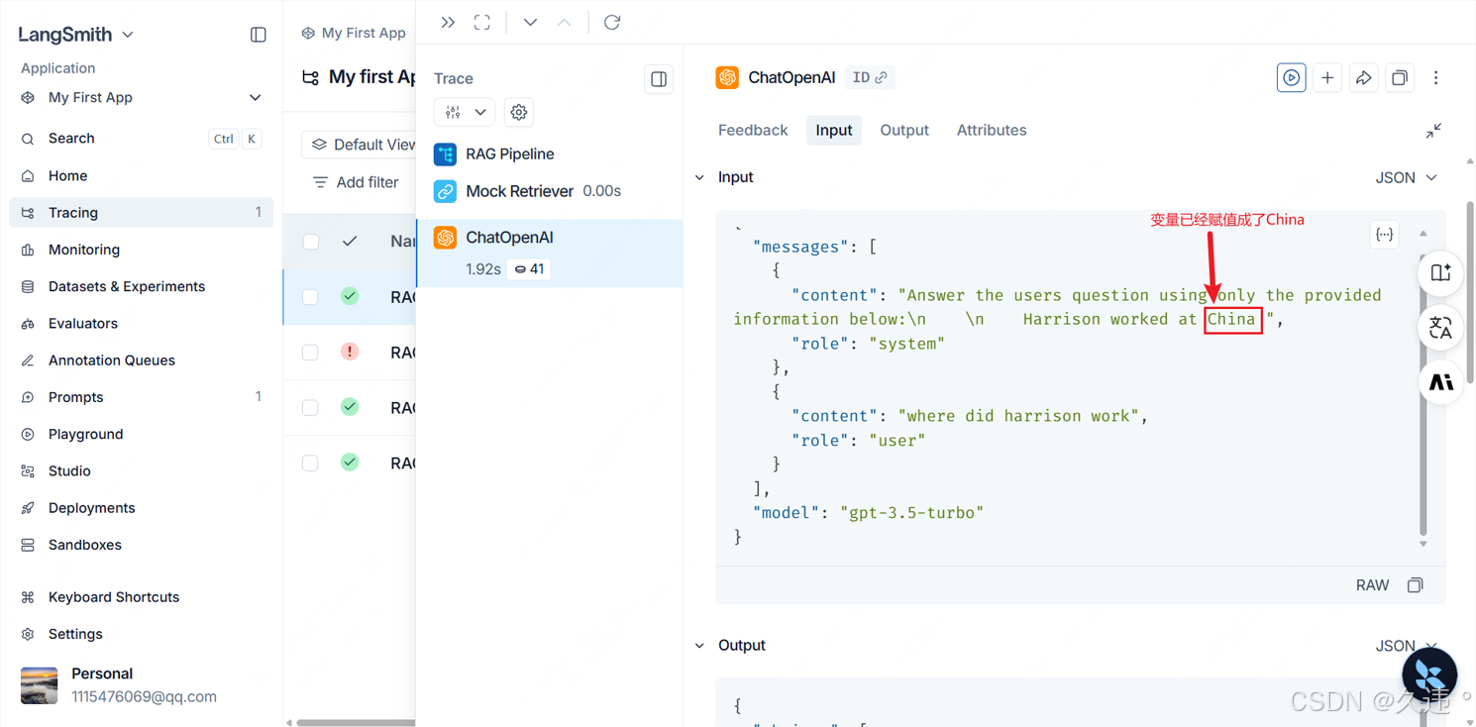
Task: Click the trace settings gear icon
Action: [519, 112]
